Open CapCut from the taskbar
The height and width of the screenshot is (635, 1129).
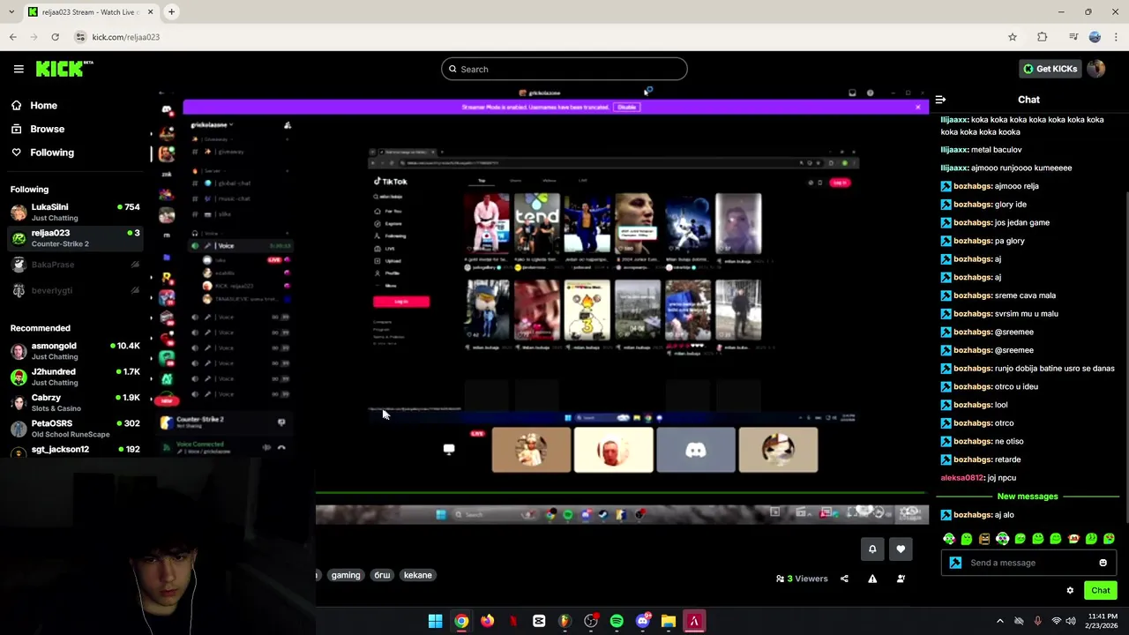click(539, 621)
